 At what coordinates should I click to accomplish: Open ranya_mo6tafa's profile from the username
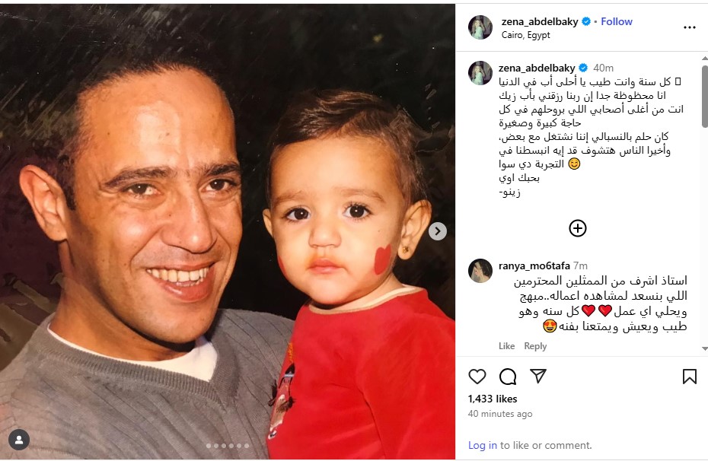(534, 265)
